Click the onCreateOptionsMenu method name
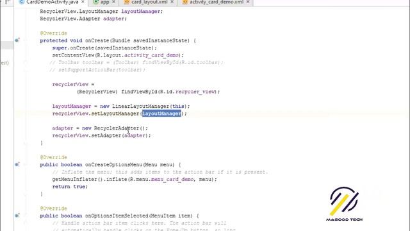 (113, 165)
